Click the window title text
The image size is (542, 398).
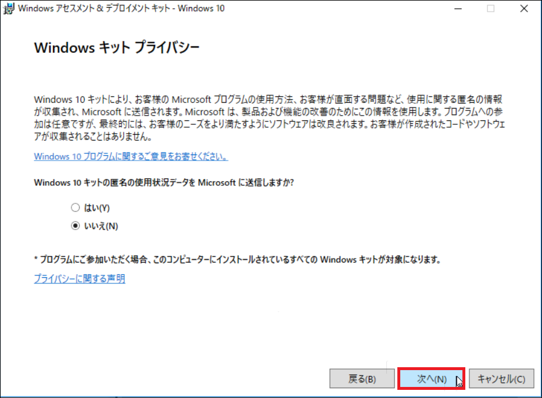tap(121, 8)
